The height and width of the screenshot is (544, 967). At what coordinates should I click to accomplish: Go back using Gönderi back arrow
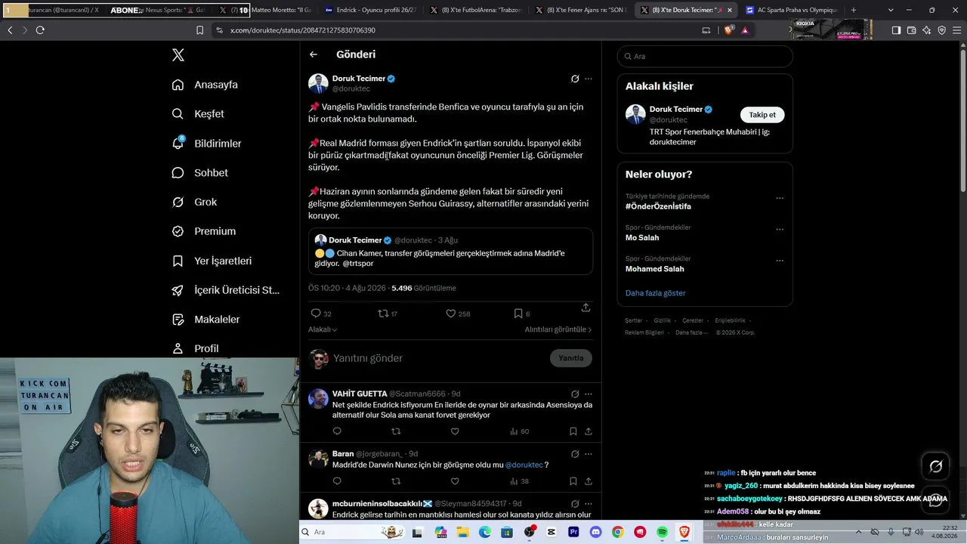pyautogui.click(x=314, y=54)
